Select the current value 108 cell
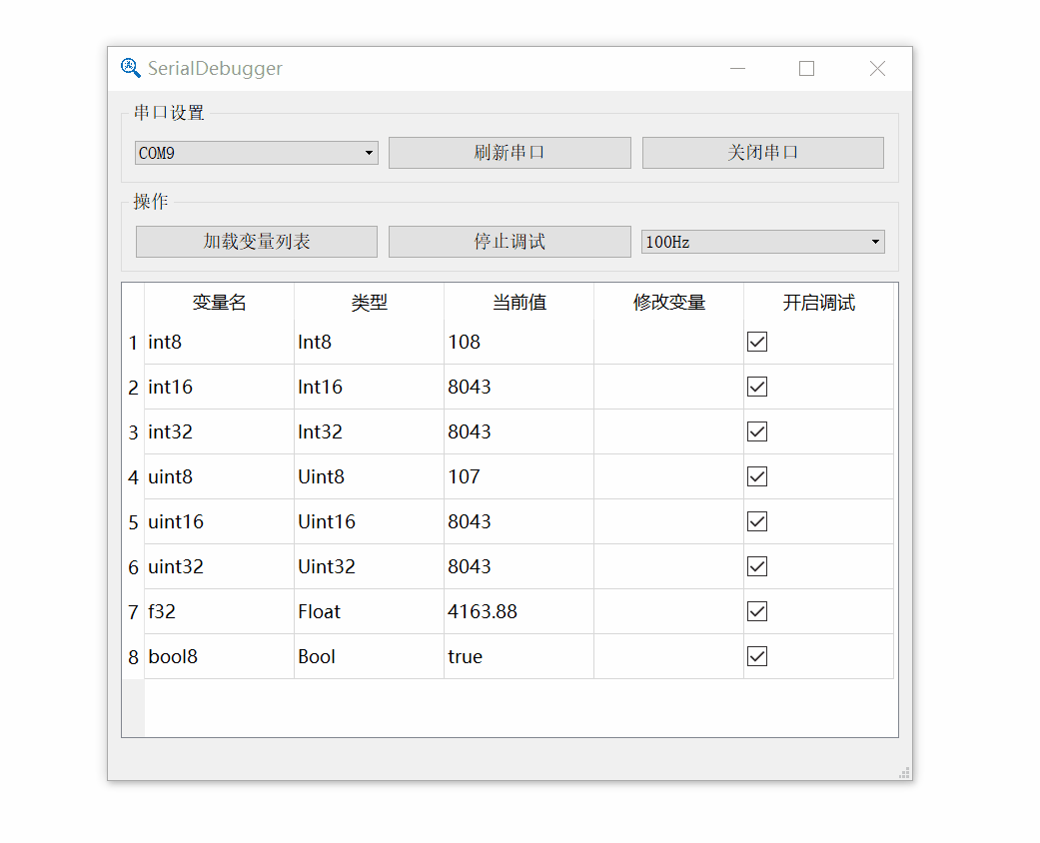The height and width of the screenshot is (843, 1040). (x=519, y=343)
